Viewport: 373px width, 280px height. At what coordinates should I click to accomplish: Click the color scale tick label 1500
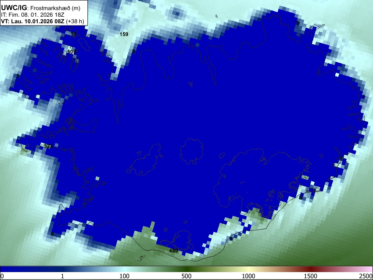(x=311, y=276)
